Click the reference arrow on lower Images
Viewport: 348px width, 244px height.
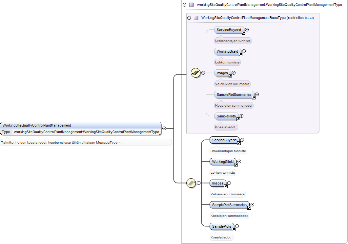(226, 186)
